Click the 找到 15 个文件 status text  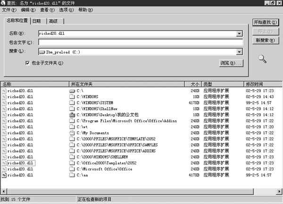(x=16, y=199)
